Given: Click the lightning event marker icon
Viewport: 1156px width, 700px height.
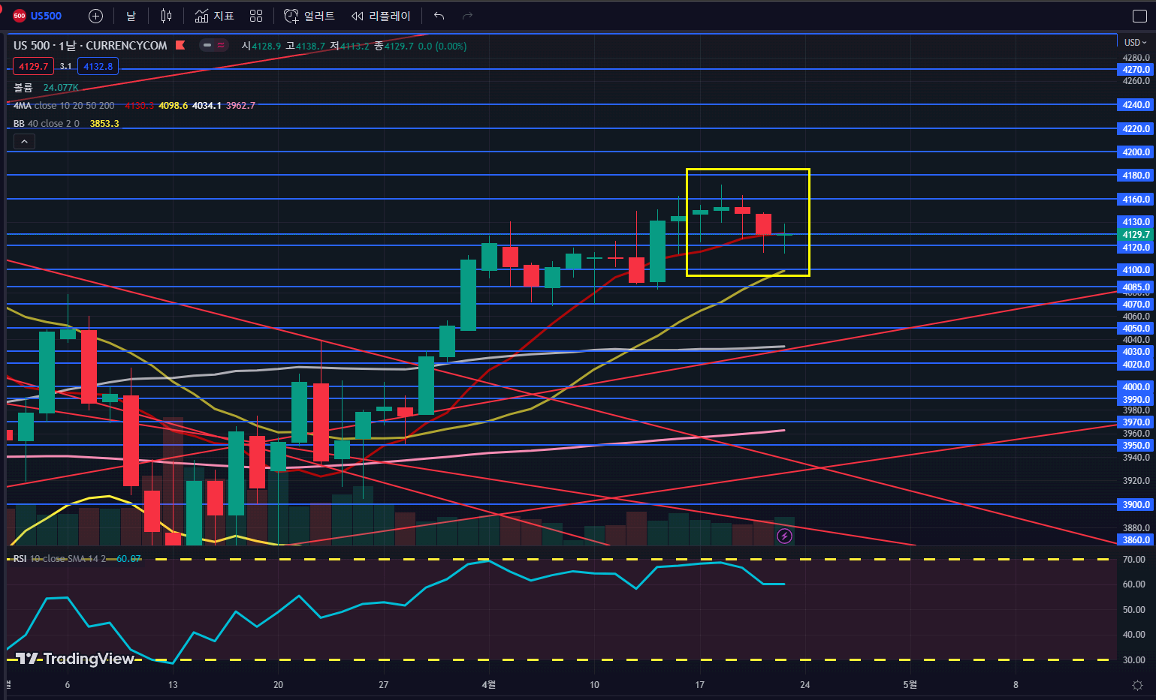Looking at the screenshot, I should point(784,536).
